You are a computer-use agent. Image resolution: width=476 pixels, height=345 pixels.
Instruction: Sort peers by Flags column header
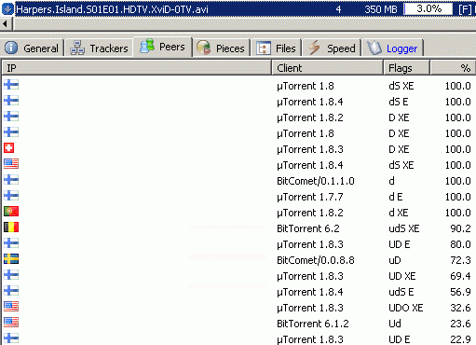tap(407, 68)
